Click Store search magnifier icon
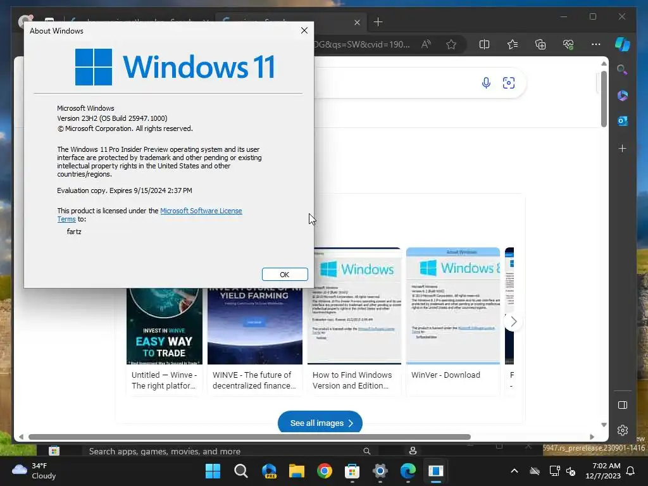 (366, 451)
